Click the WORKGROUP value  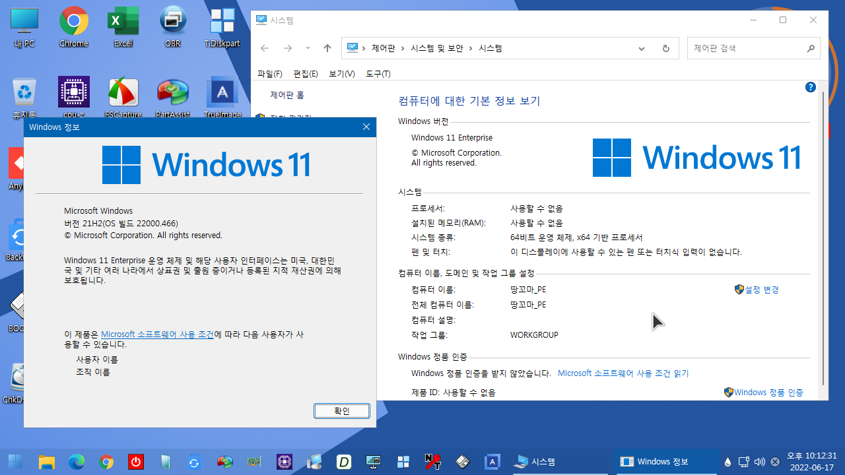point(534,335)
